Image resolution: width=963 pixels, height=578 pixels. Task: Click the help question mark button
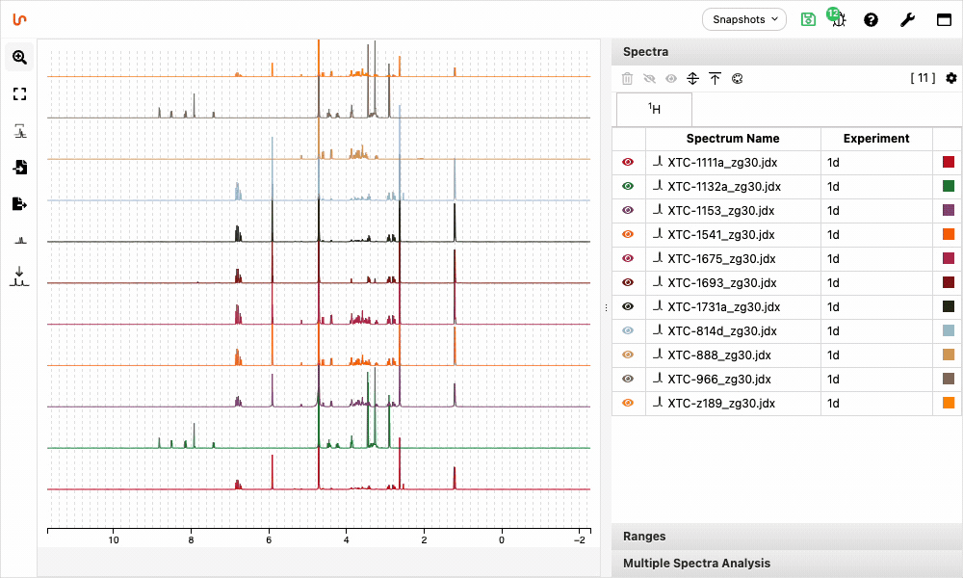(x=871, y=19)
